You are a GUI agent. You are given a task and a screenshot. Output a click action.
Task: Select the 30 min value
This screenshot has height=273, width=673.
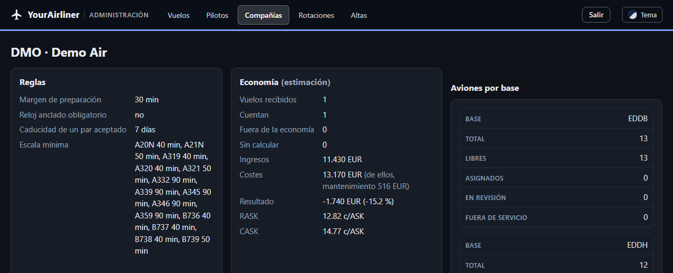(147, 100)
